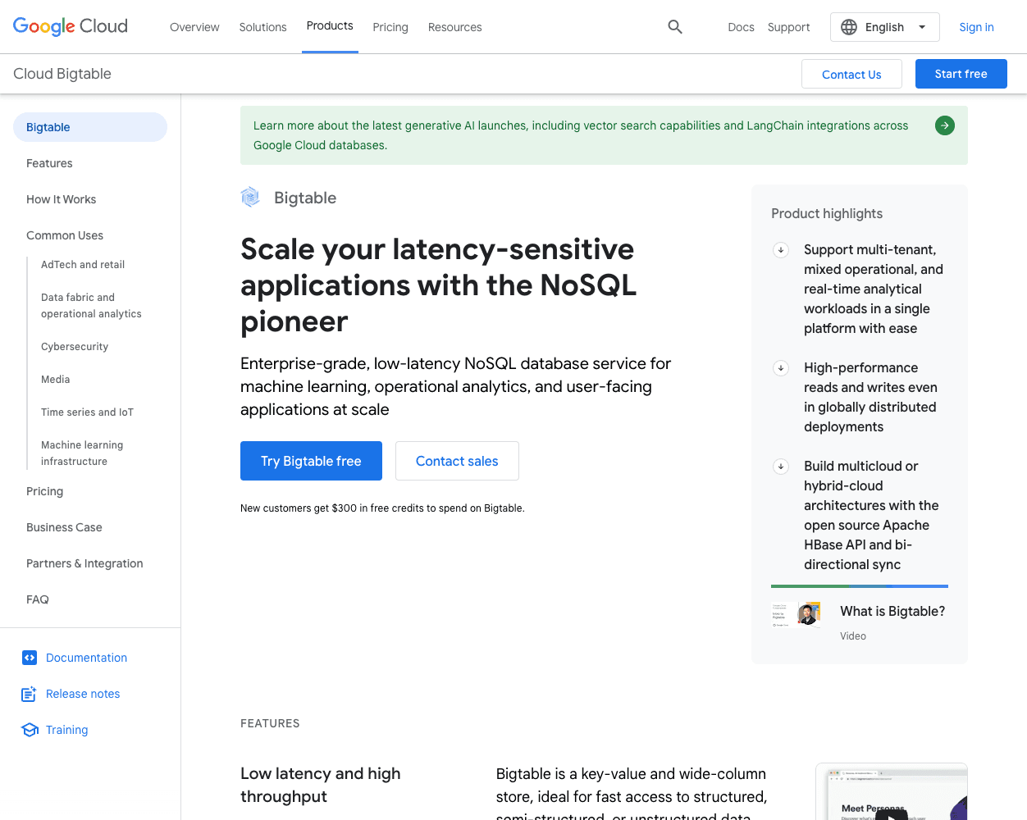
Task: Open the Solutions nav item
Action: coord(262,27)
